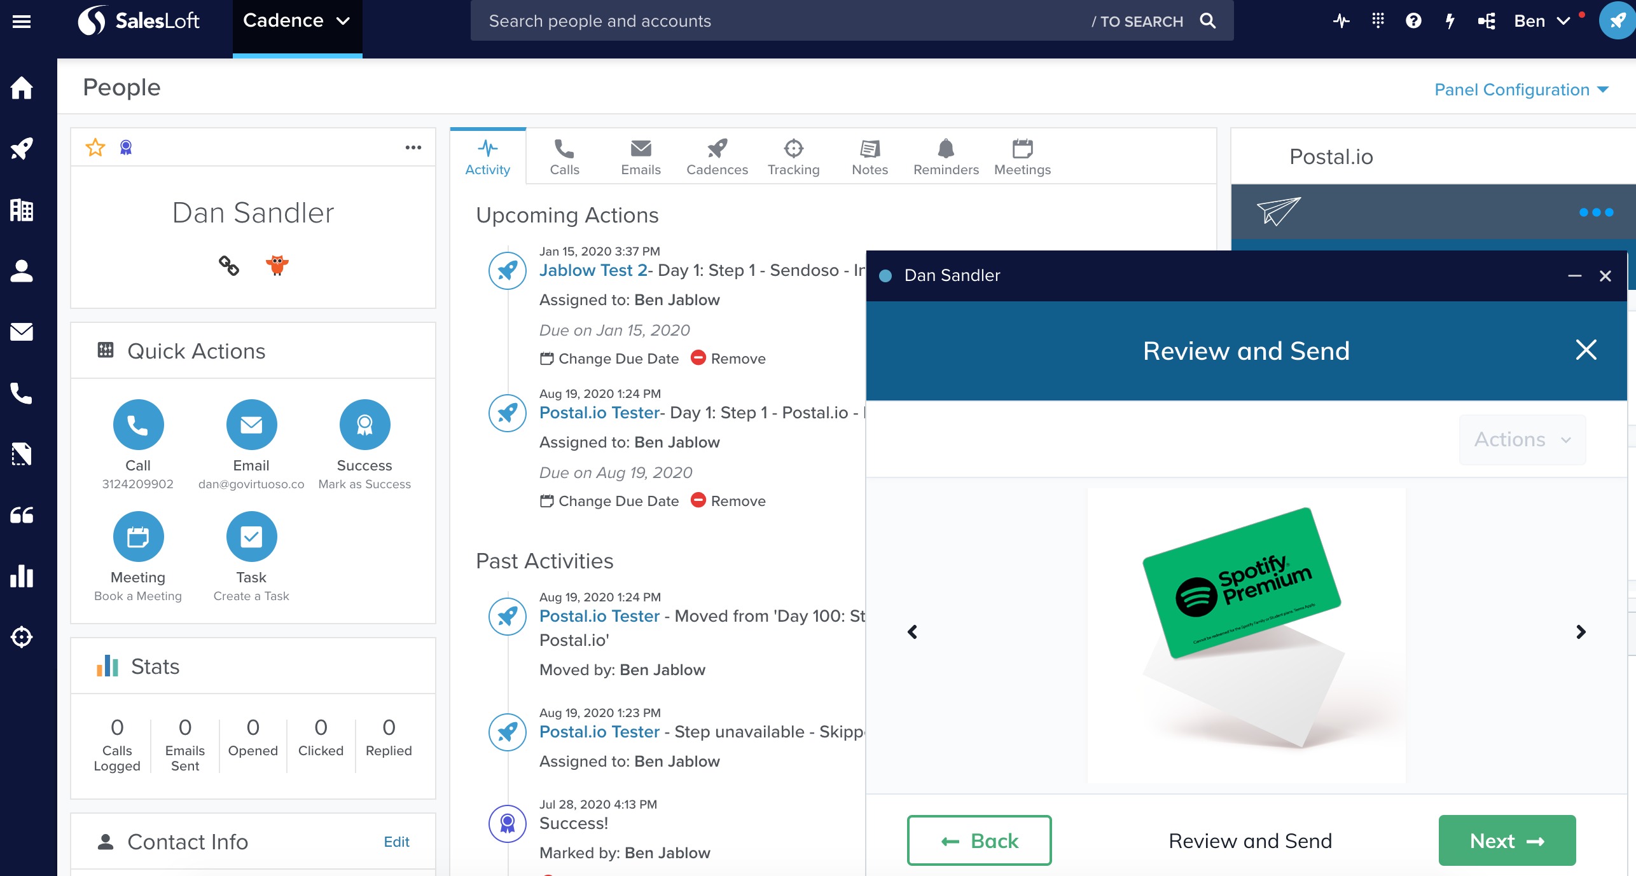
Task: Toggle the favorite star for Dan Sandler
Action: point(95,147)
